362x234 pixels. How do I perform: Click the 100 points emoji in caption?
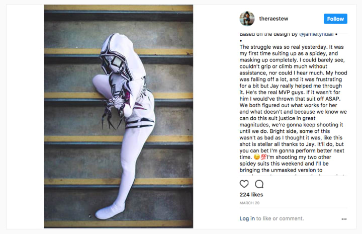(263, 157)
